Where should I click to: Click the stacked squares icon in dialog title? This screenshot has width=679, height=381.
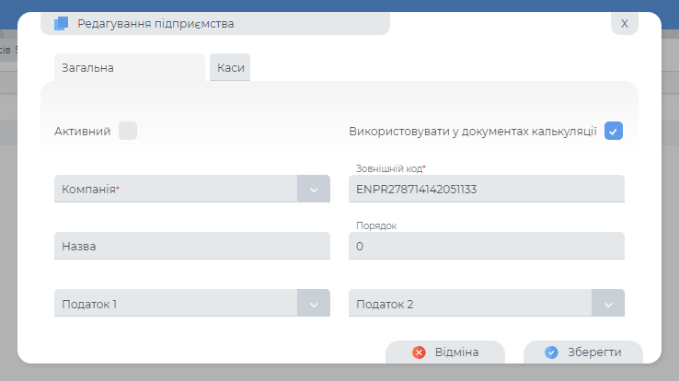pyautogui.click(x=62, y=23)
